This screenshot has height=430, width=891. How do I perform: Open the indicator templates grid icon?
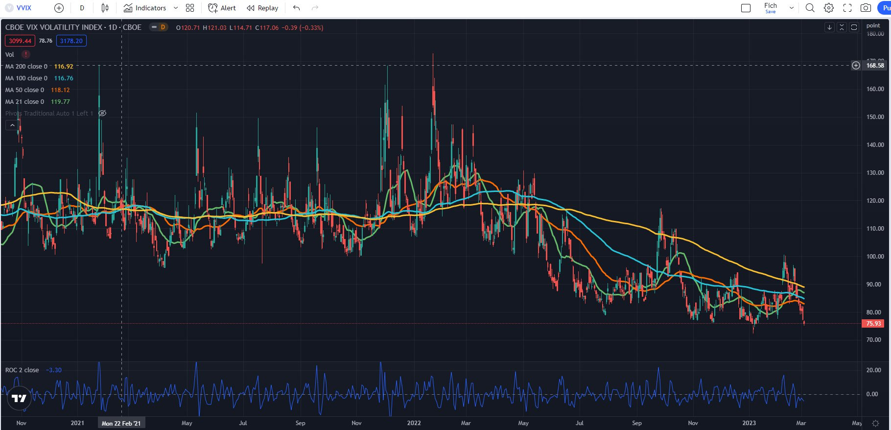pos(190,8)
